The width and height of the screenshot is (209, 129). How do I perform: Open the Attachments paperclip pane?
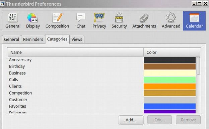pyautogui.click(x=144, y=21)
